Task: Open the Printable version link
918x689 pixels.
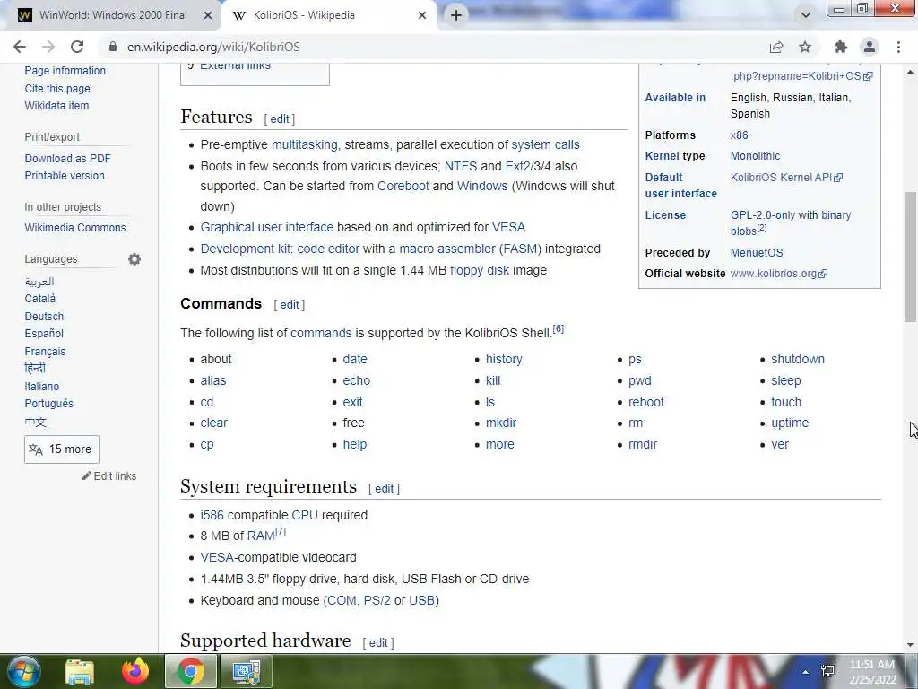Action: click(x=65, y=175)
